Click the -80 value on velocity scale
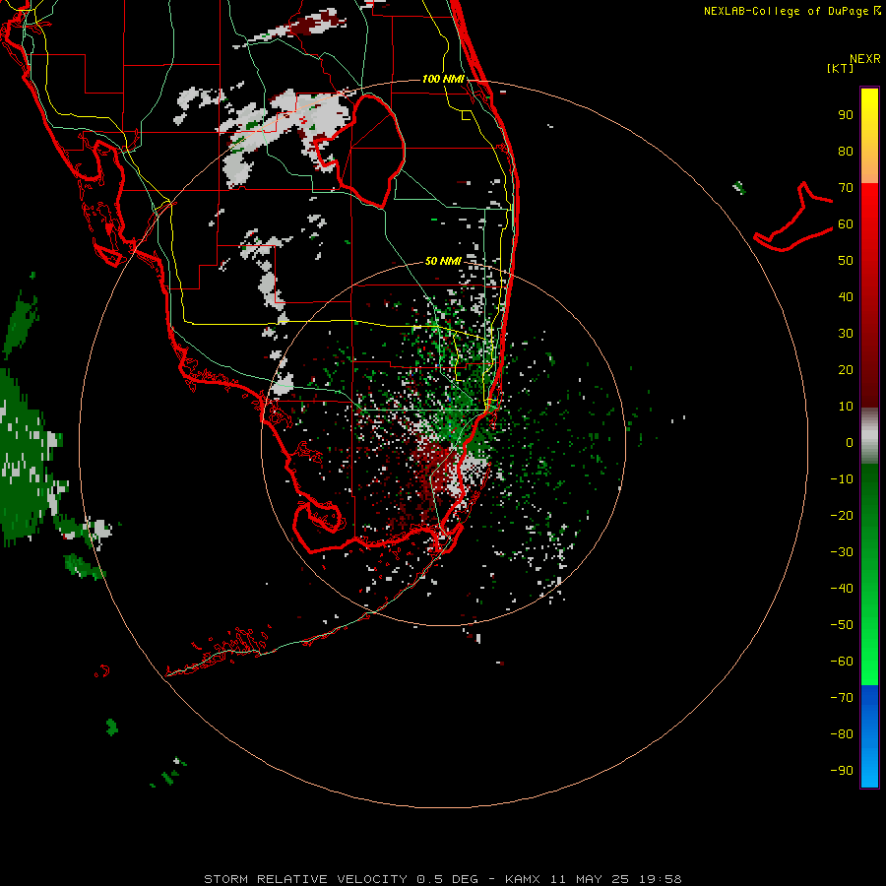 pyautogui.click(x=842, y=734)
